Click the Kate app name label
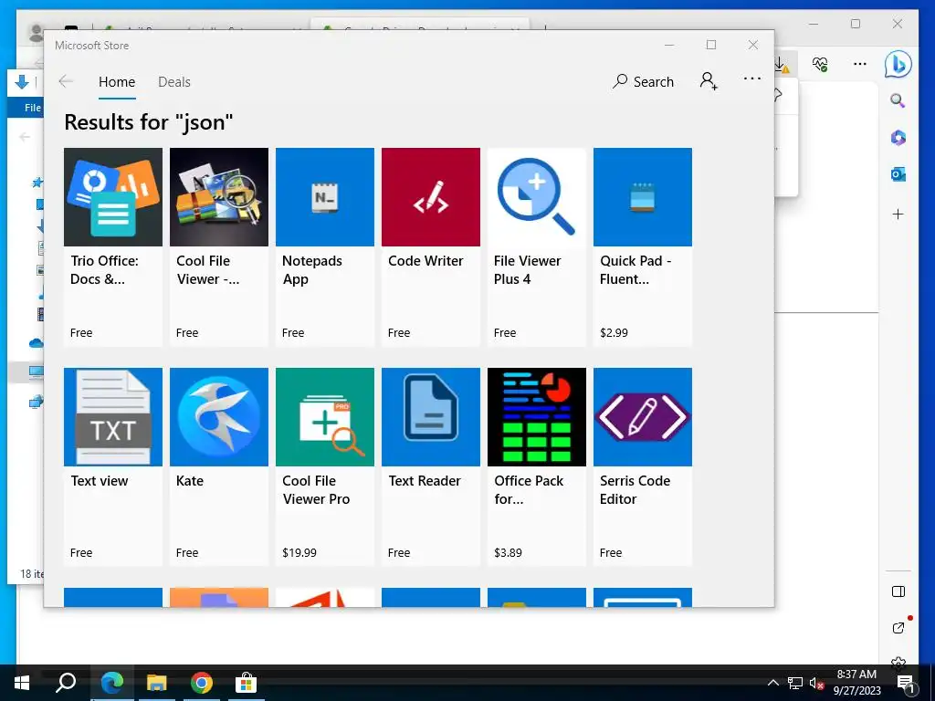This screenshot has height=701, width=935. coord(190,480)
